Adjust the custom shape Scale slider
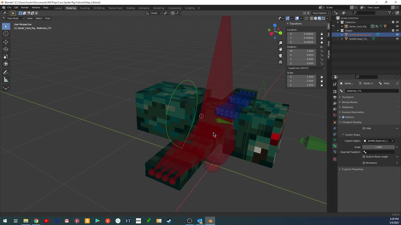 [379, 147]
